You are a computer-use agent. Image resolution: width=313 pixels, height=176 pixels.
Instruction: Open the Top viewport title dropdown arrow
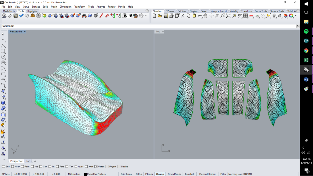click(163, 31)
